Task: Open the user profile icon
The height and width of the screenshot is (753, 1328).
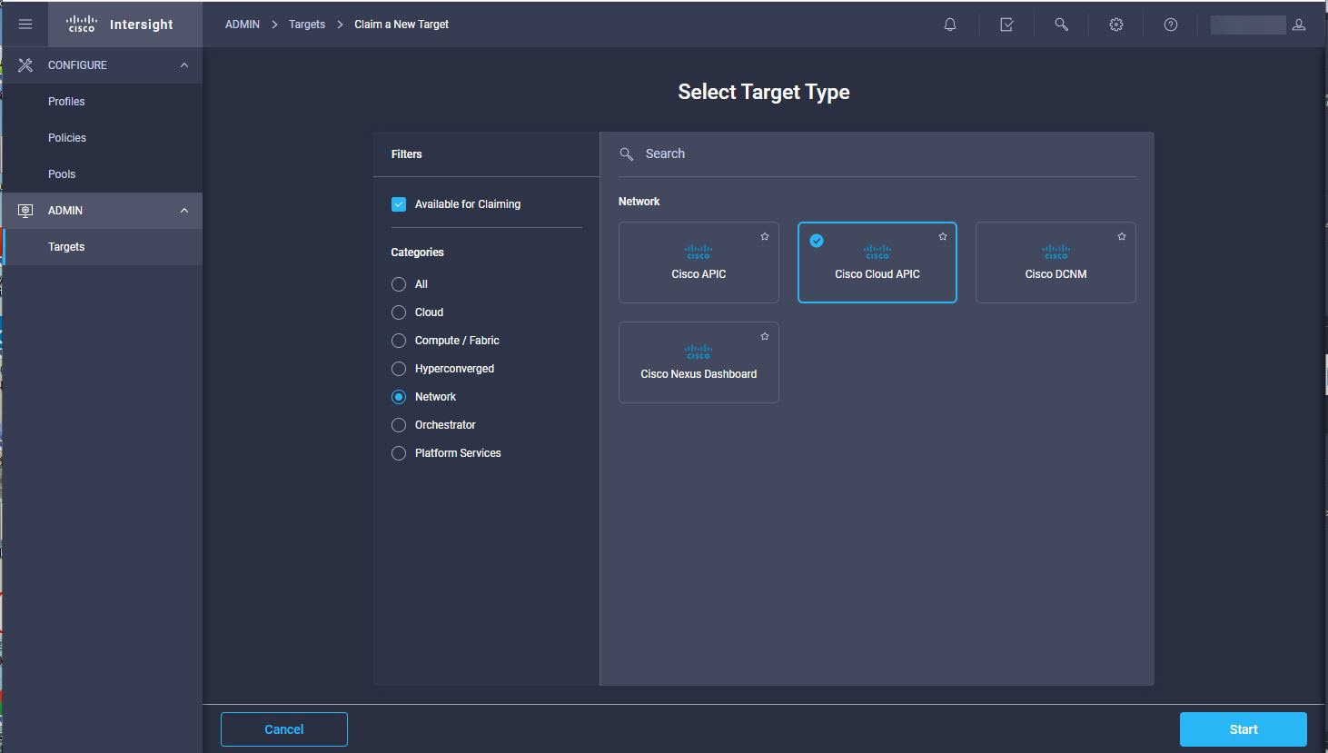Action: tap(1299, 25)
